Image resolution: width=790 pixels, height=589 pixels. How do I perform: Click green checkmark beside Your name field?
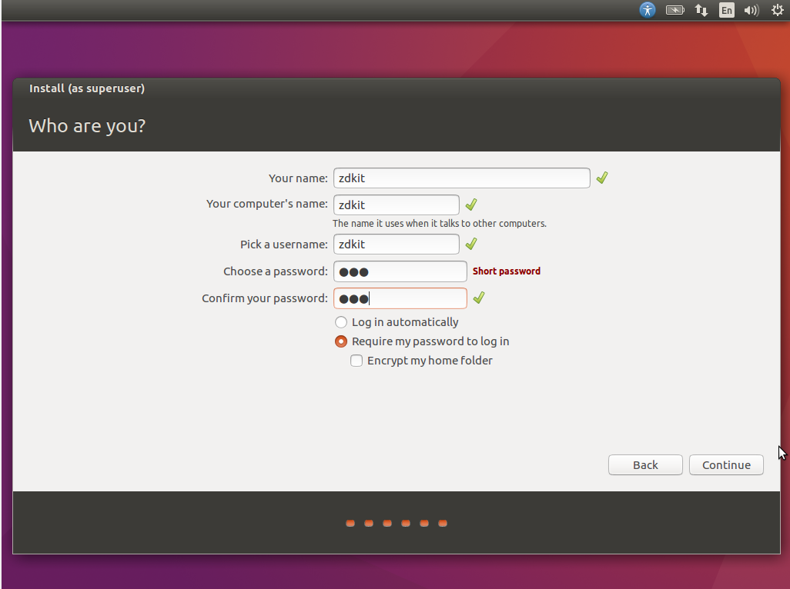tap(602, 178)
